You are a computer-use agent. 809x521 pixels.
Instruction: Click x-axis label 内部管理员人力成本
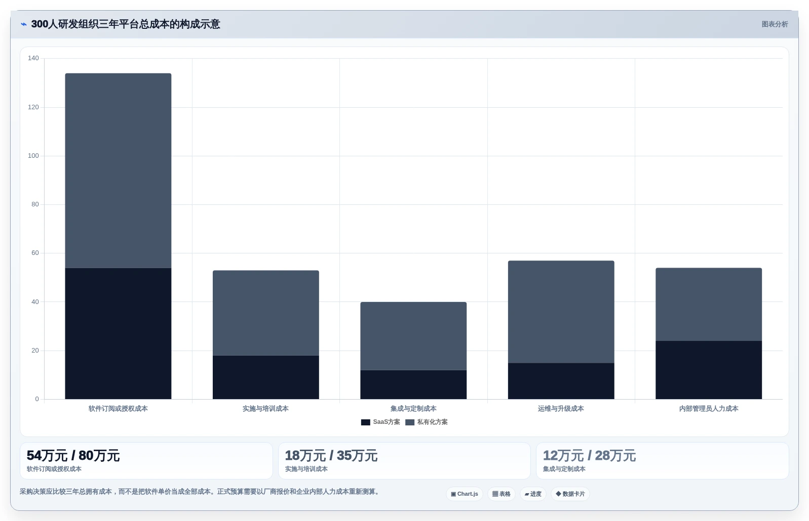click(709, 409)
